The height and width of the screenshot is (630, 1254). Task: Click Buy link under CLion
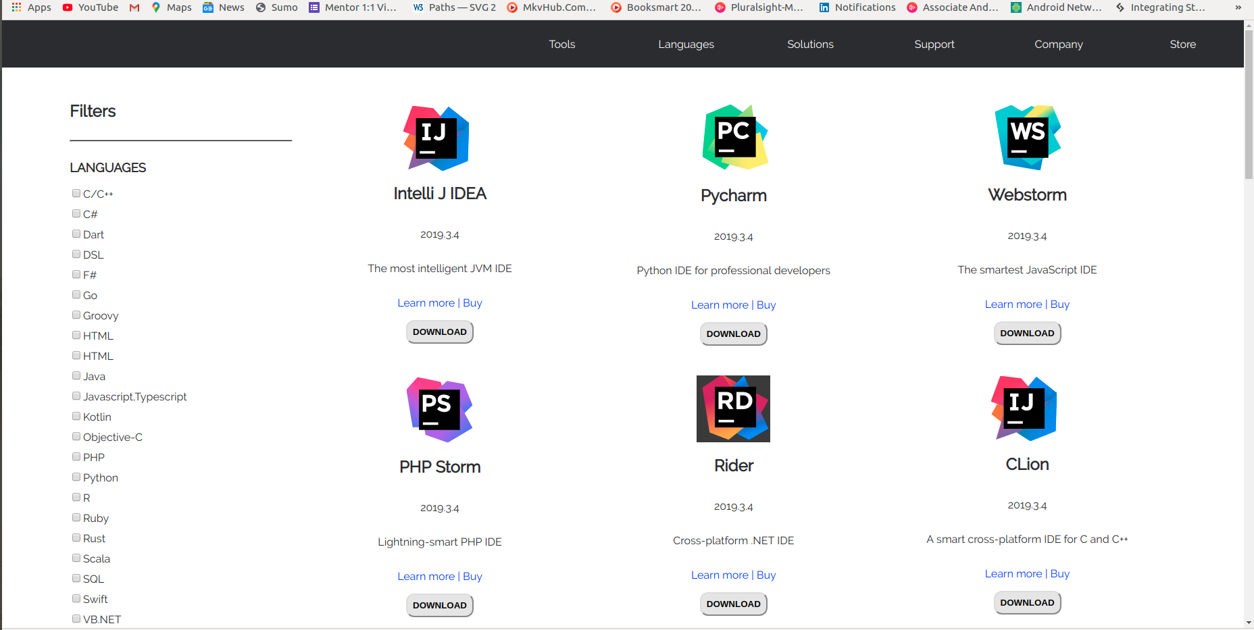click(x=1060, y=574)
